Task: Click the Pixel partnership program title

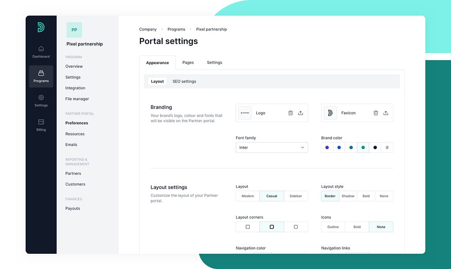Action: pyautogui.click(x=85, y=44)
